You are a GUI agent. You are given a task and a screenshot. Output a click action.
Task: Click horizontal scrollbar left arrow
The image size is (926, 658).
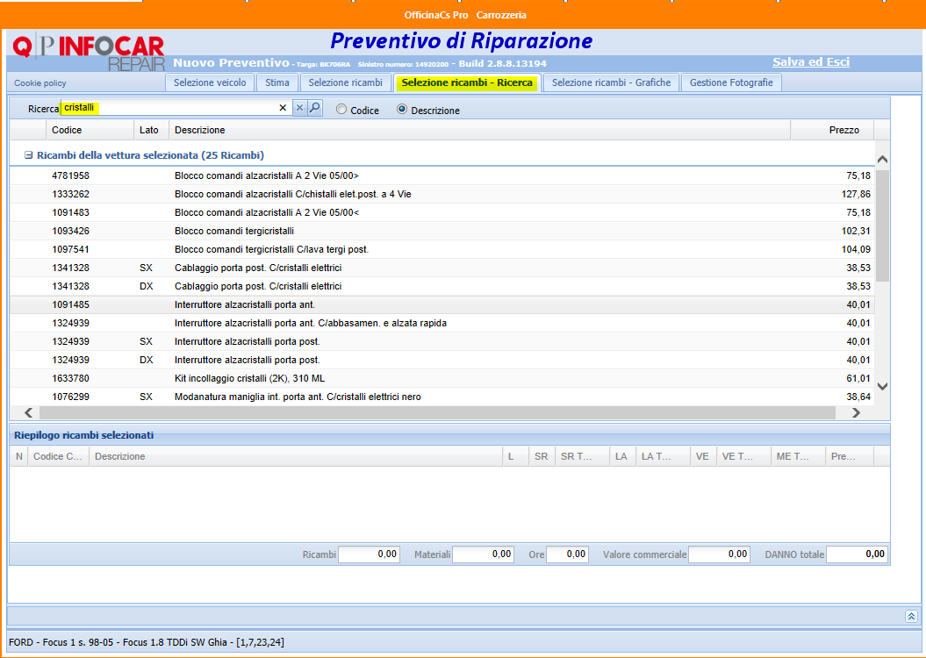pyautogui.click(x=28, y=412)
